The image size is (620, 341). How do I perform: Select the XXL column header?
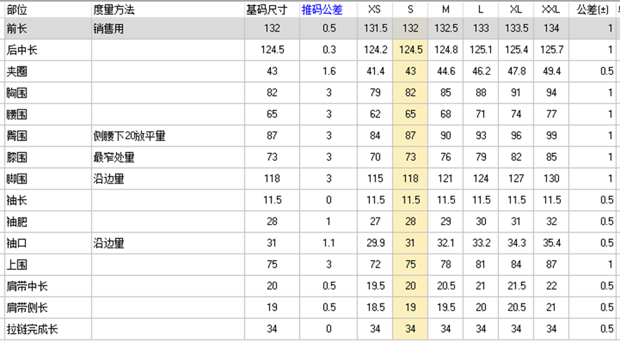point(551,10)
